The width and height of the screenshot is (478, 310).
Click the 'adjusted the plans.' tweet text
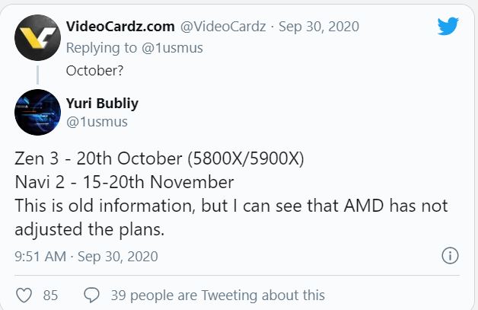(90, 229)
